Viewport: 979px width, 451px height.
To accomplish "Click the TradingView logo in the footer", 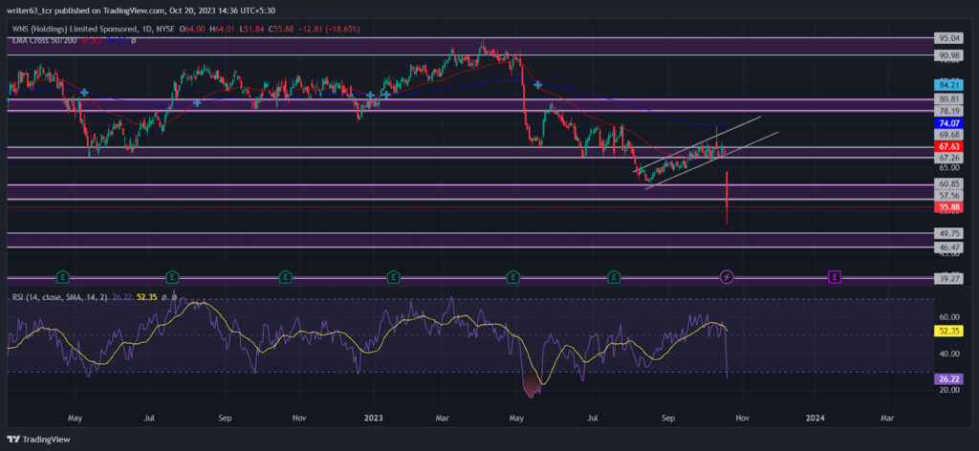I will click(x=38, y=440).
